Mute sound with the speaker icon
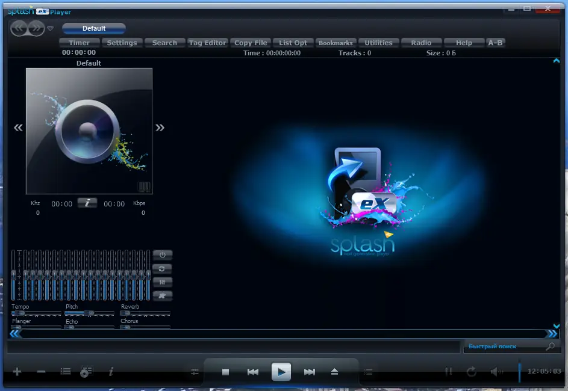This screenshot has width=568, height=391. [497, 372]
